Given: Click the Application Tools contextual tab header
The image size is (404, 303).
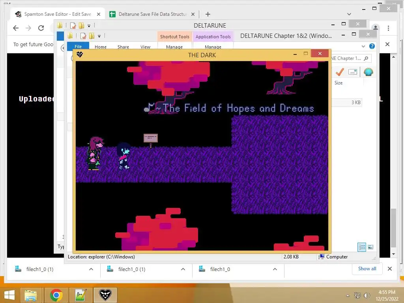Looking at the screenshot, I should [213, 37].
